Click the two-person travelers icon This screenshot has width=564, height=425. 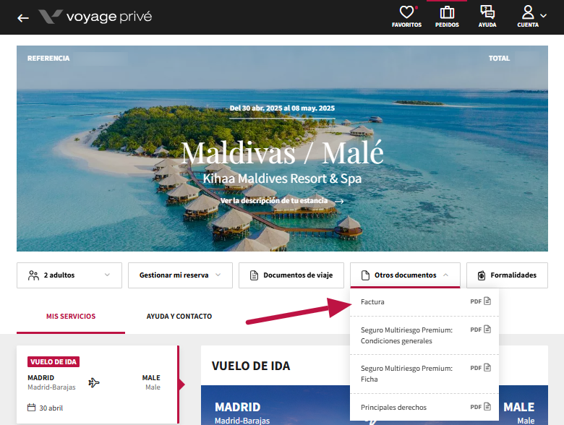tap(33, 275)
